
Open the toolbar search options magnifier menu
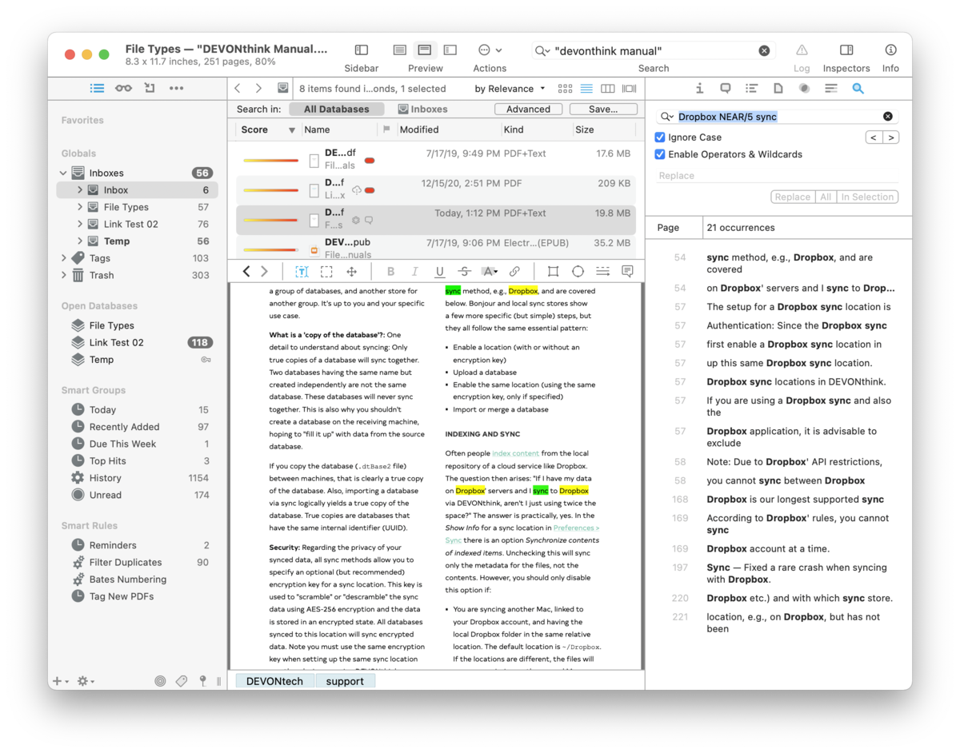point(542,51)
